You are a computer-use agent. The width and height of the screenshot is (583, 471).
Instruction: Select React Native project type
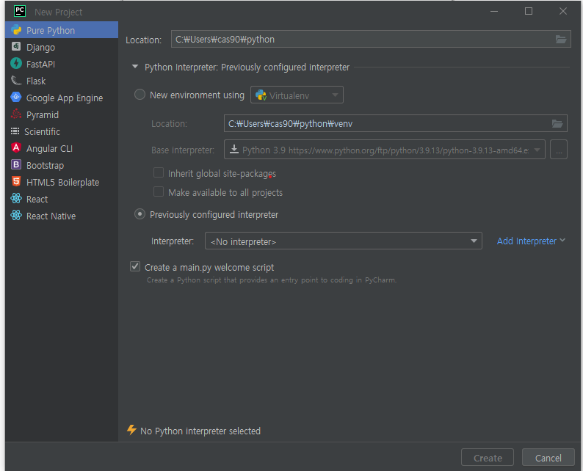tap(62, 216)
